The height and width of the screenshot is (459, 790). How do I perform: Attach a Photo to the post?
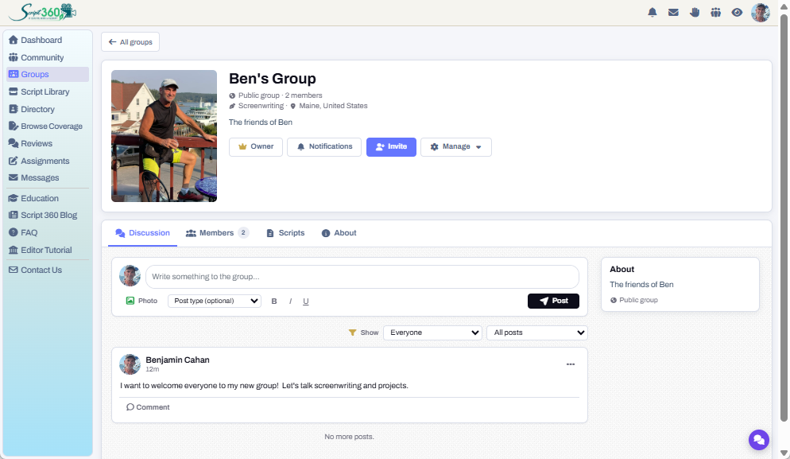coord(141,301)
